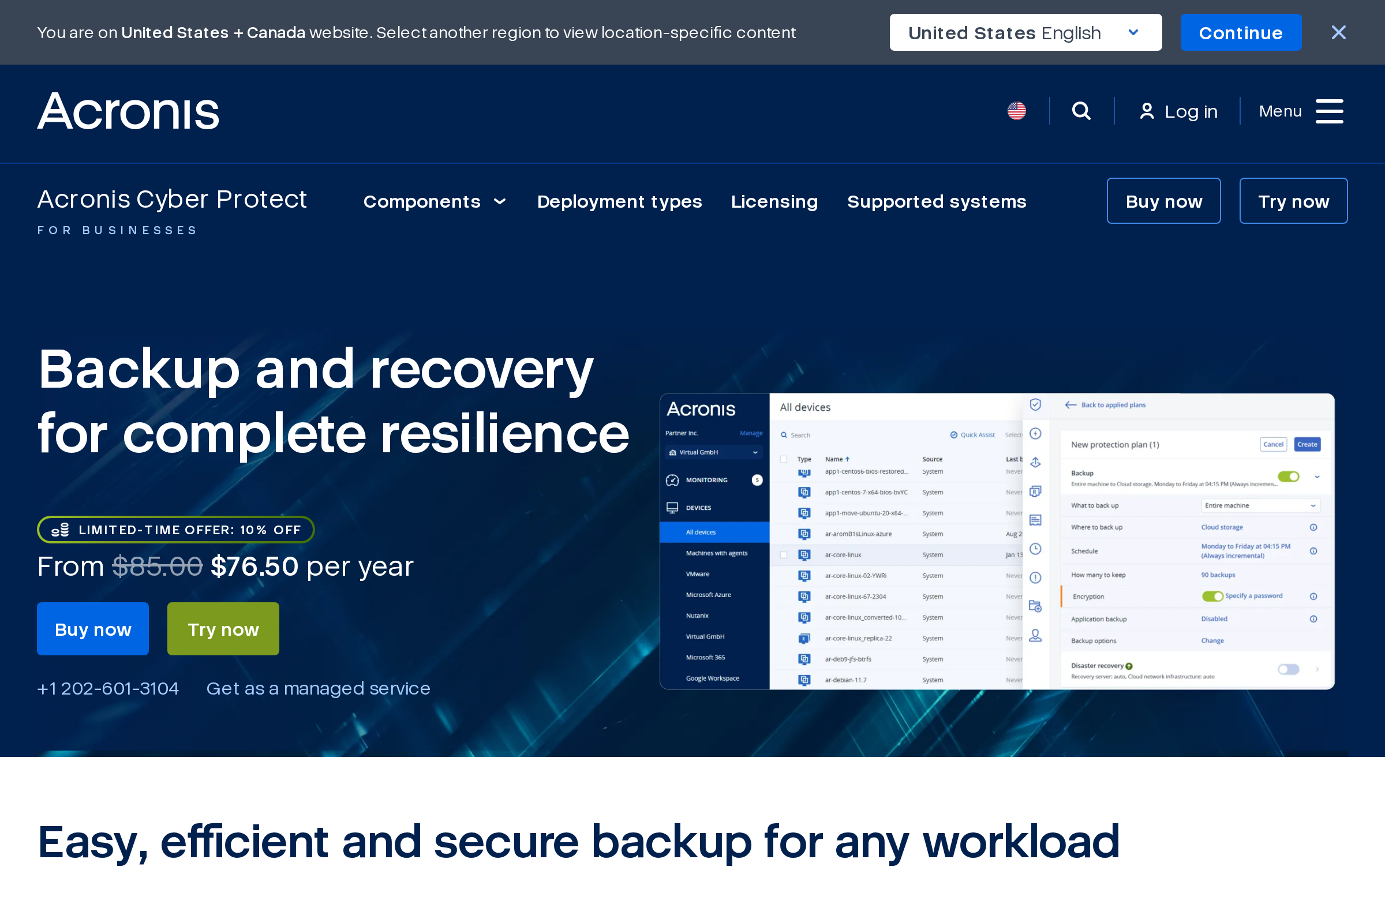Select the Monitoring dashboard icon in the console sidebar
The width and height of the screenshot is (1385, 923).
pyautogui.click(x=673, y=480)
